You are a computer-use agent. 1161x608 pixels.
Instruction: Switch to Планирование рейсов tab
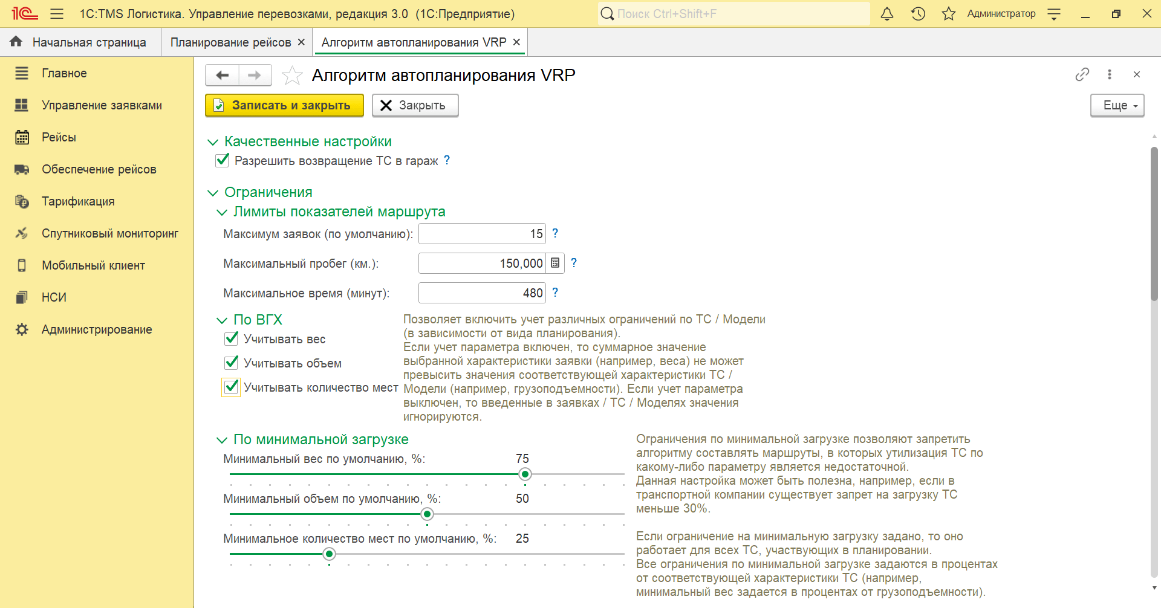(230, 42)
